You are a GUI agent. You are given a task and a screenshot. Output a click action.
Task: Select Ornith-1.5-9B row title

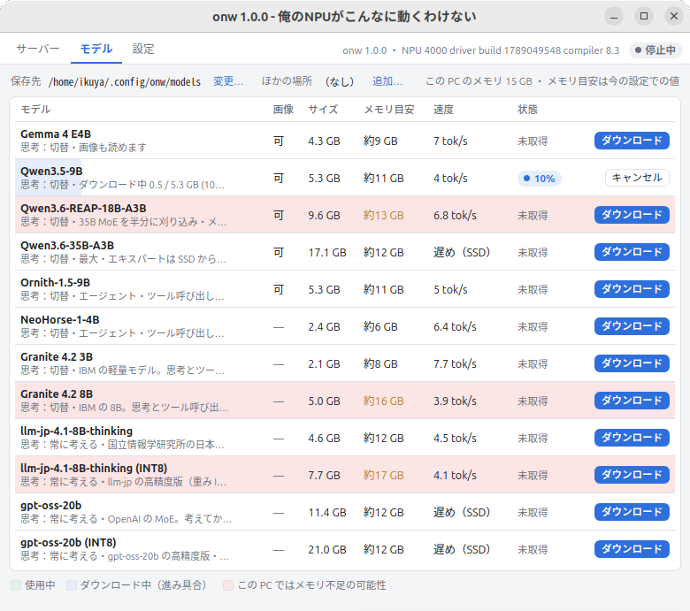(x=55, y=282)
